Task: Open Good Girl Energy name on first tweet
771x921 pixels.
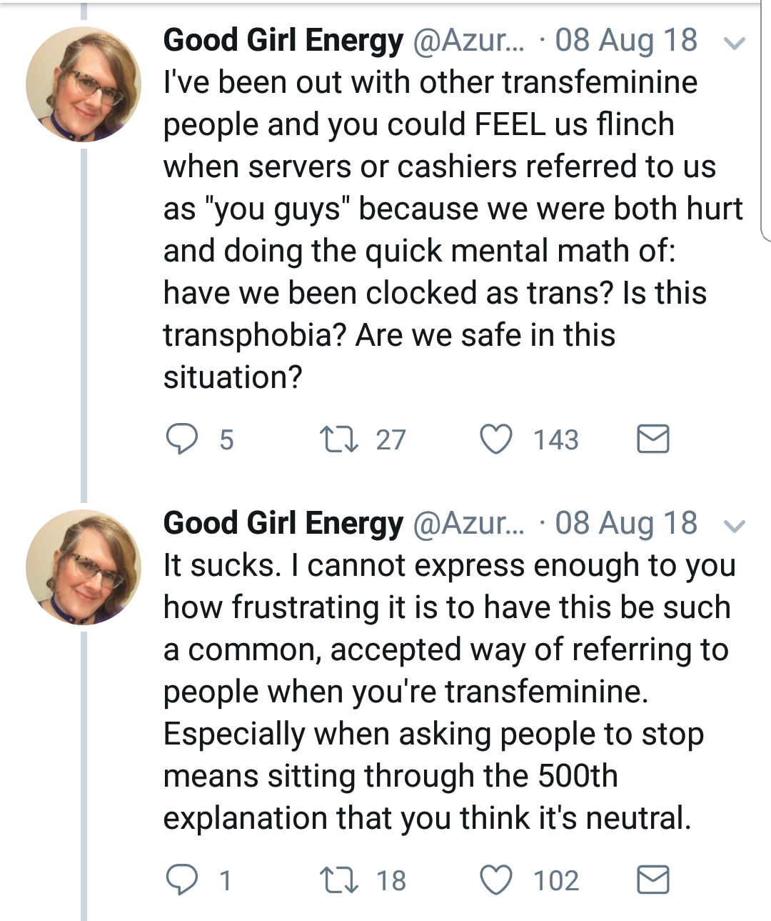Action: pos(283,41)
